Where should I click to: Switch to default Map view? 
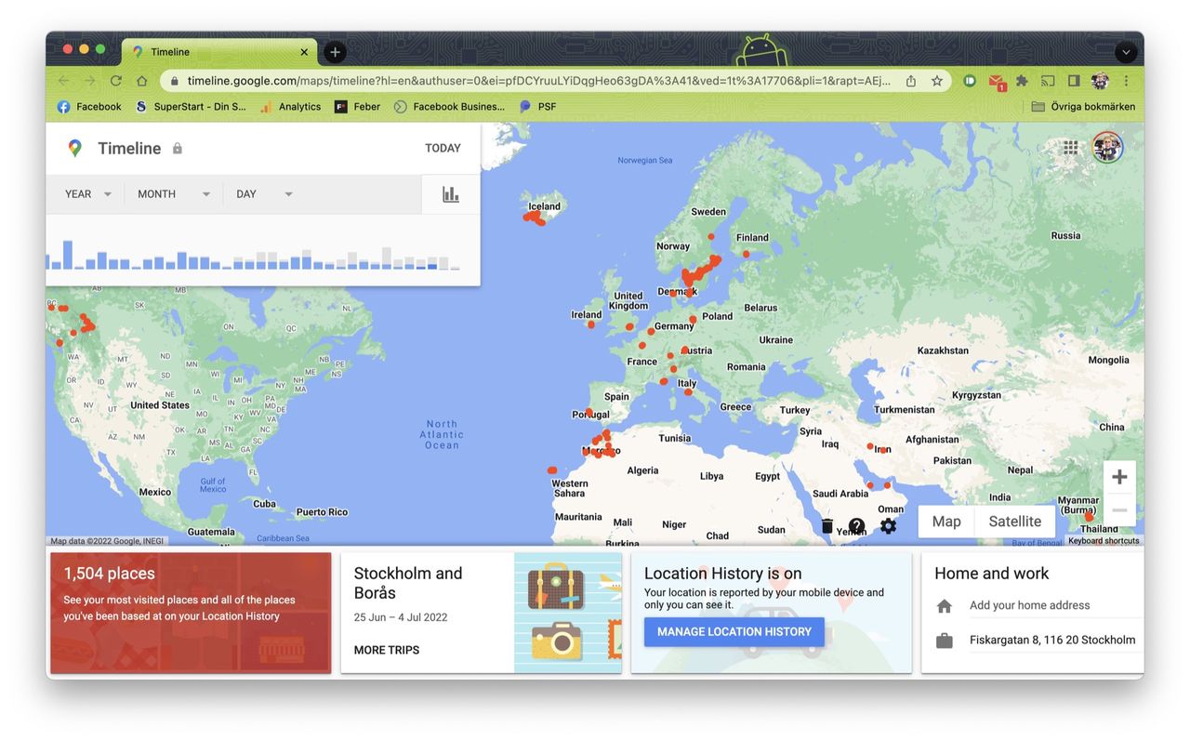click(x=946, y=522)
